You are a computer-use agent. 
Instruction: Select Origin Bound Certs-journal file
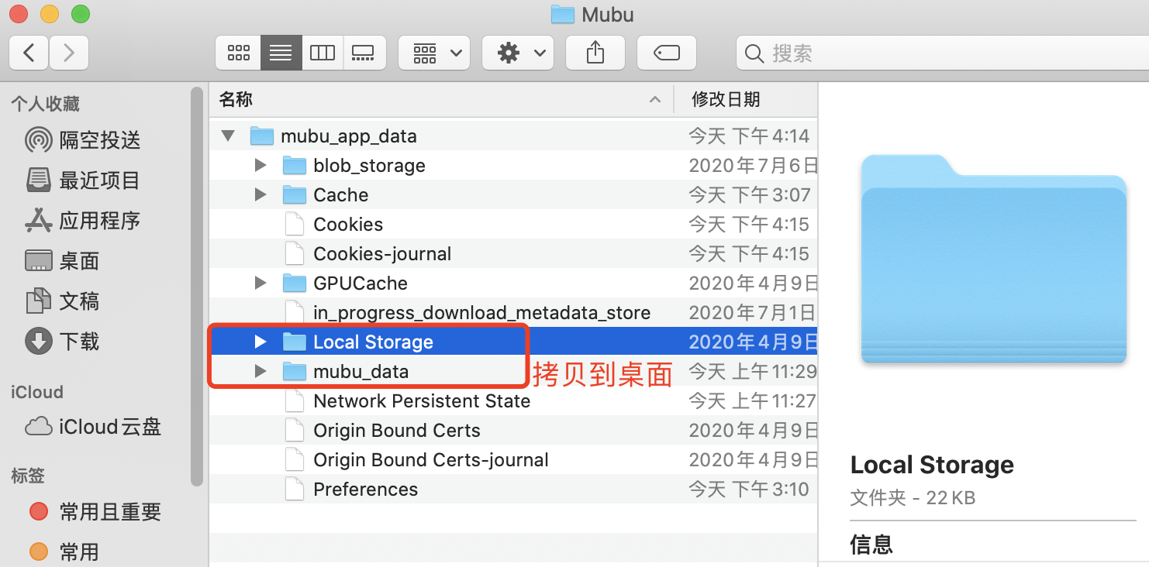point(513,460)
